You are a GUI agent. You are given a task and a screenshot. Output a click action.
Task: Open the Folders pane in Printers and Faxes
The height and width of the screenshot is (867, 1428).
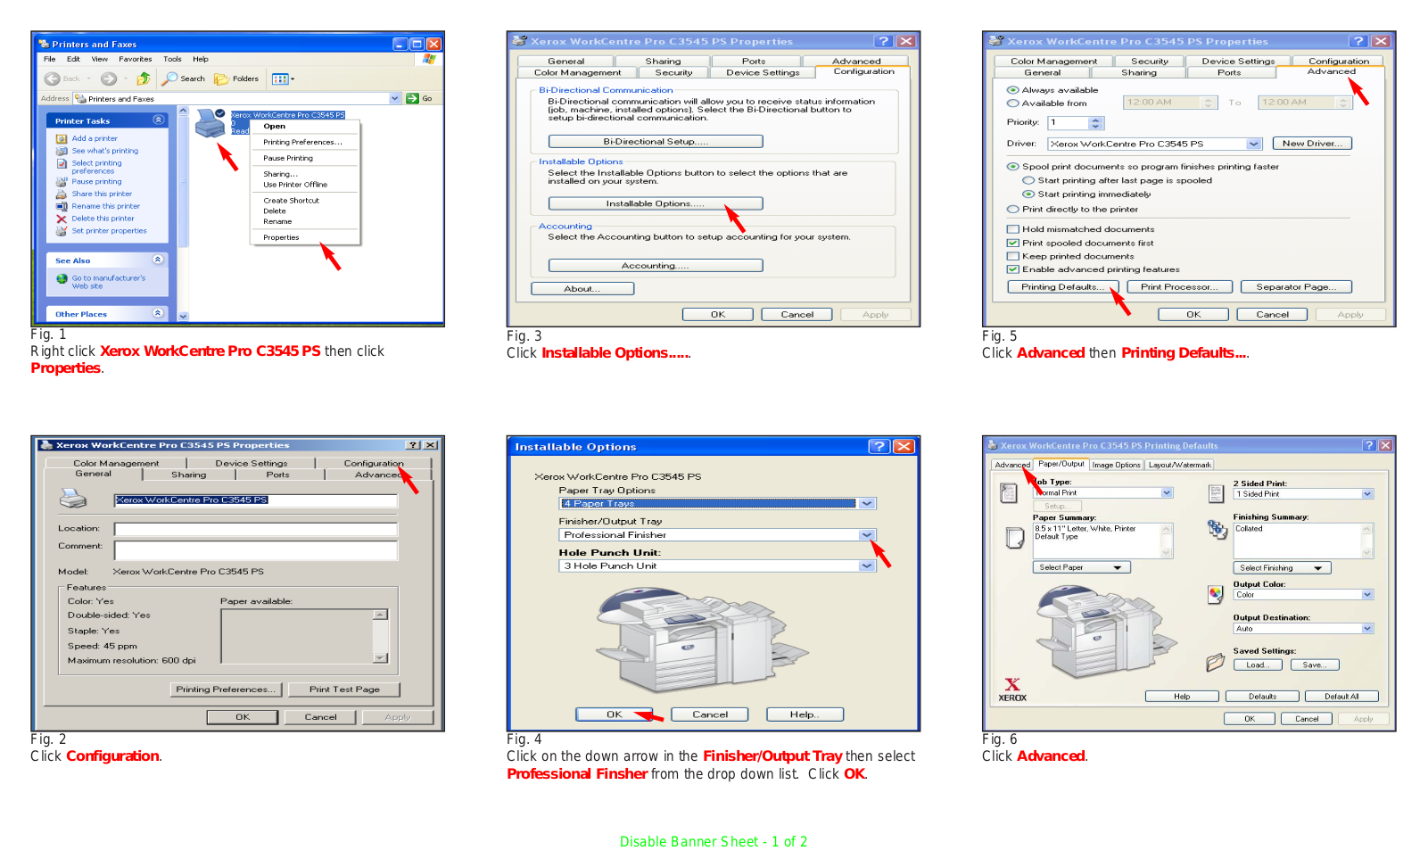pos(236,78)
